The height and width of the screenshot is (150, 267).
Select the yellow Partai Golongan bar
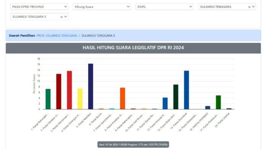coord(80,99)
